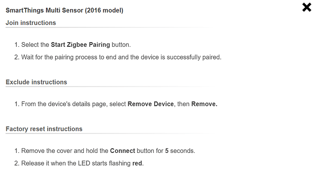Click the '(2016 model)' text in title

(x=107, y=10)
